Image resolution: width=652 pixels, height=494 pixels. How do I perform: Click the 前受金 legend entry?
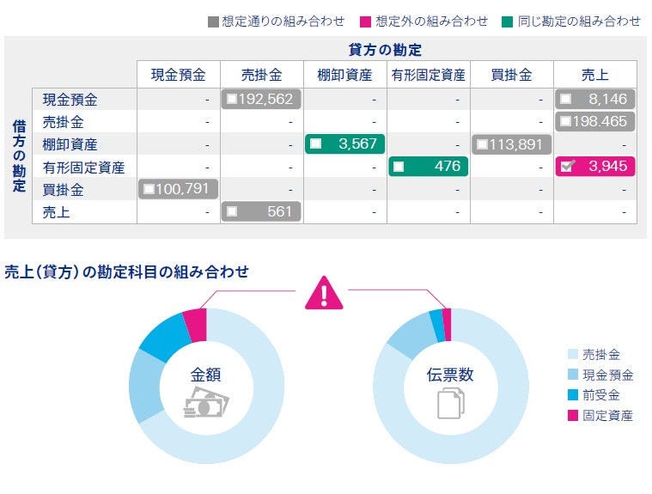pyautogui.click(x=601, y=395)
